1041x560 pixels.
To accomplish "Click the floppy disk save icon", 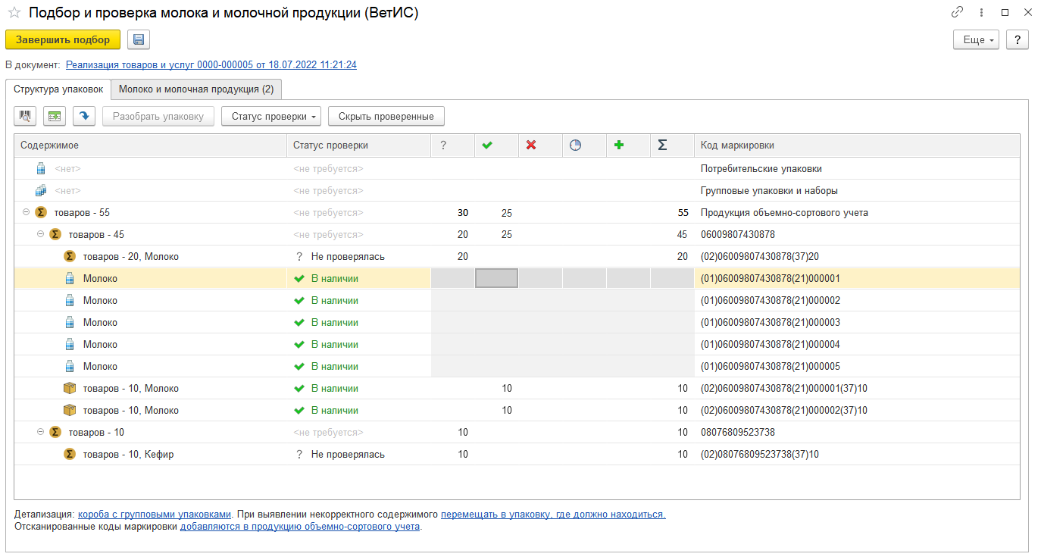I will pos(139,40).
